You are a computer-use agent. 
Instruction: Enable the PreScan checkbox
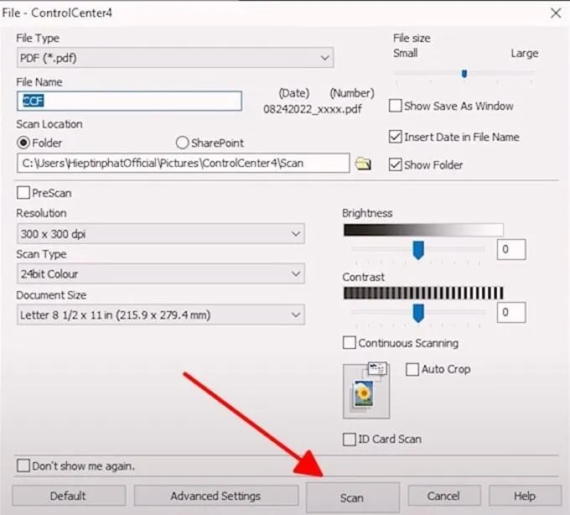(23, 192)
